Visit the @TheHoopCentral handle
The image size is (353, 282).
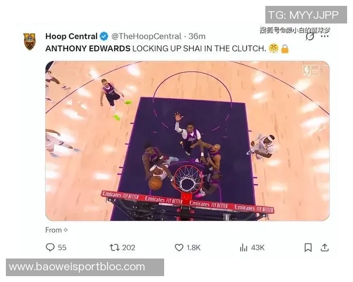[x=146, y=36]
